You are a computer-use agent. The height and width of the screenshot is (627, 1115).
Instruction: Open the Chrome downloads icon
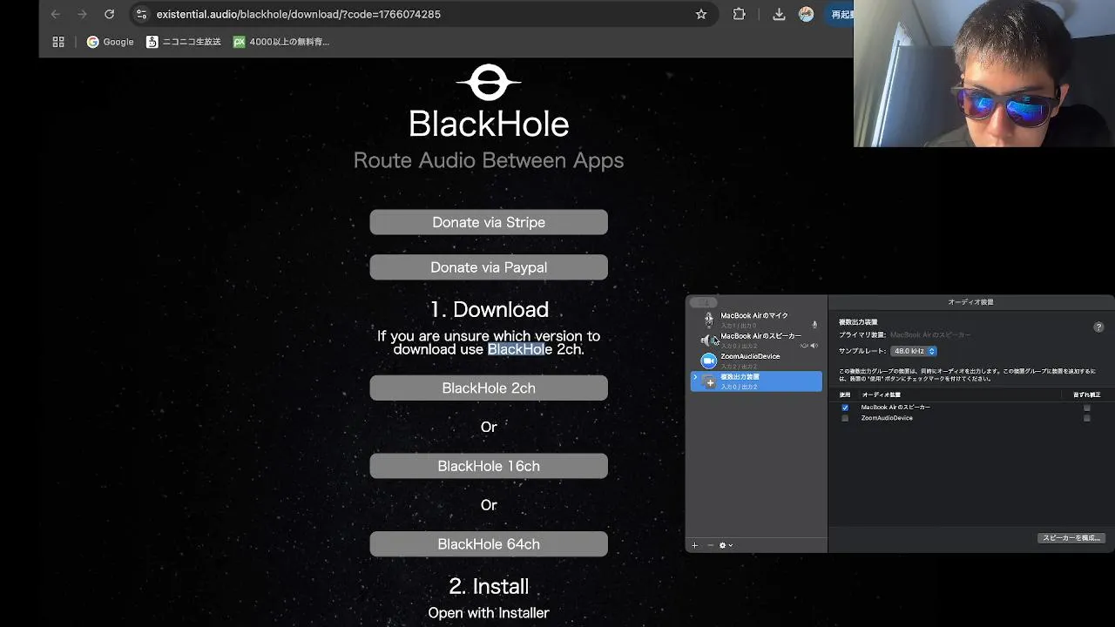point(779,14)
